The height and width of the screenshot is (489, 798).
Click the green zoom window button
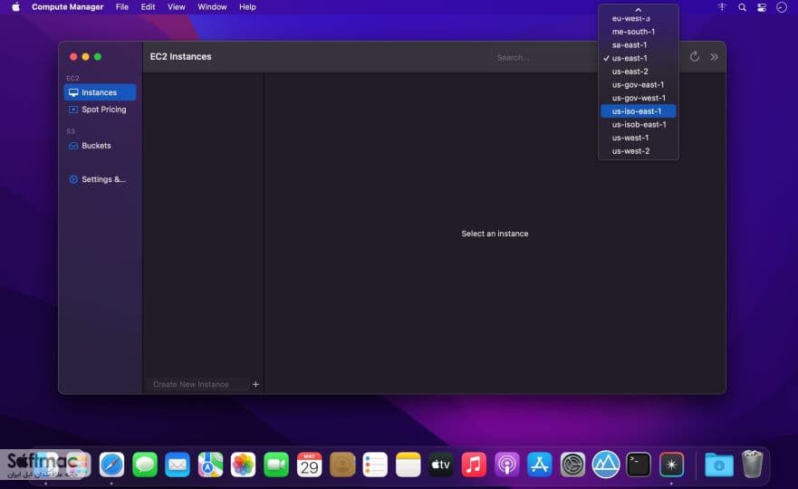(98, 56)
